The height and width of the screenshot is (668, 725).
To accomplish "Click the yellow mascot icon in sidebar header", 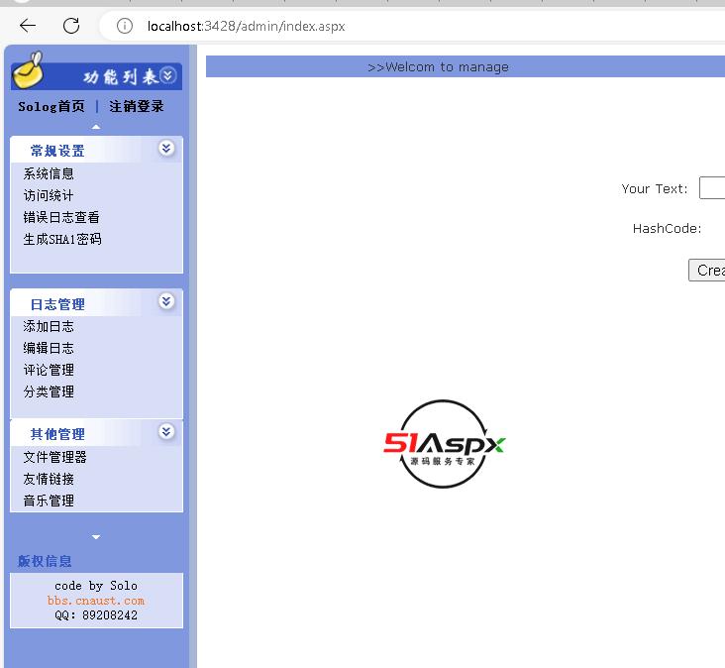I will click(29, 73).
